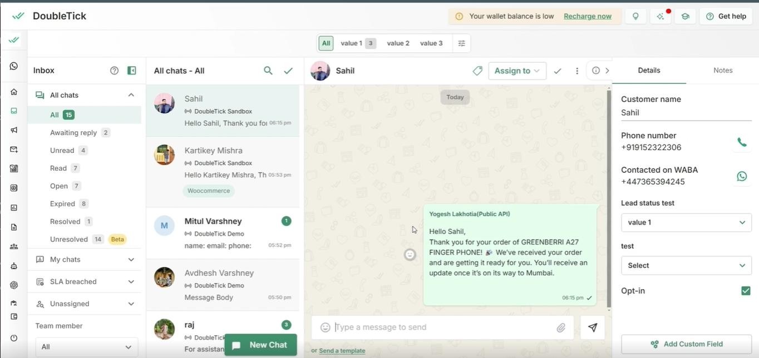Switch to the Notes tab

coord(722,71)
